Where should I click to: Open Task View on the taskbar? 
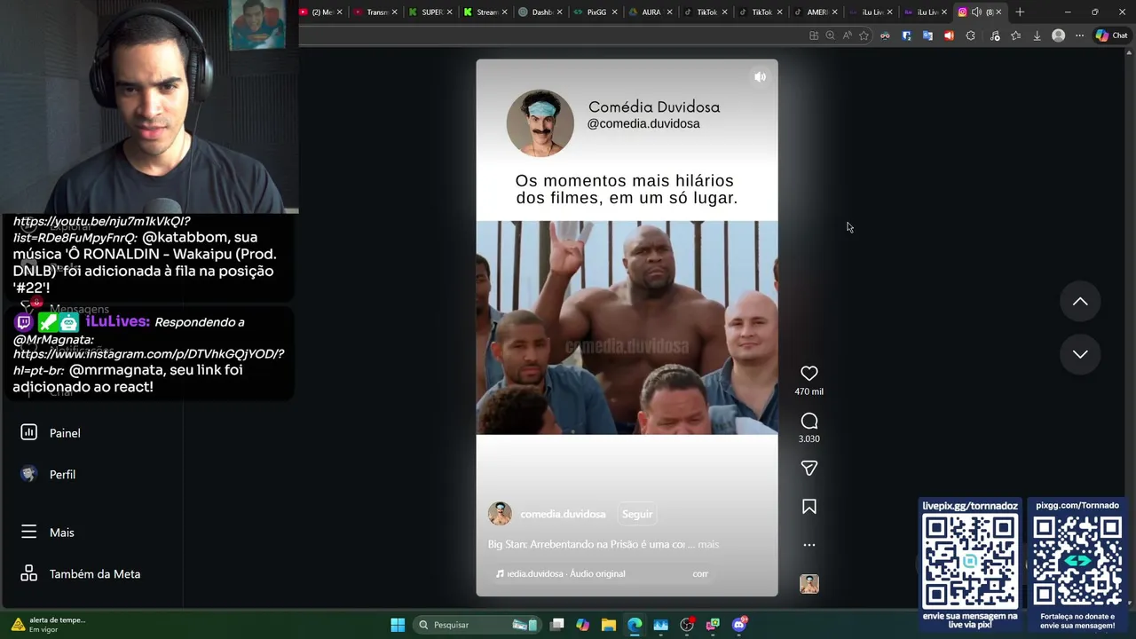point(556,625)
